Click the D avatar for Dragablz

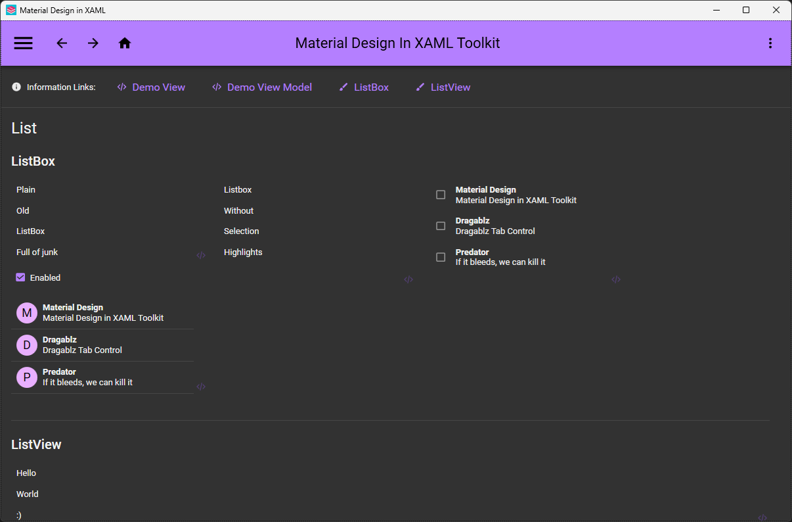point(27,345)
